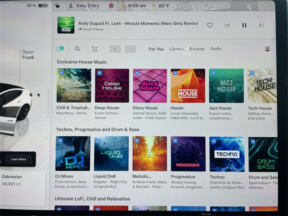Select 'Techno, Progressive and Drum & Bass' heading
This screenshot has width=288, height=216.
(98, 130)
